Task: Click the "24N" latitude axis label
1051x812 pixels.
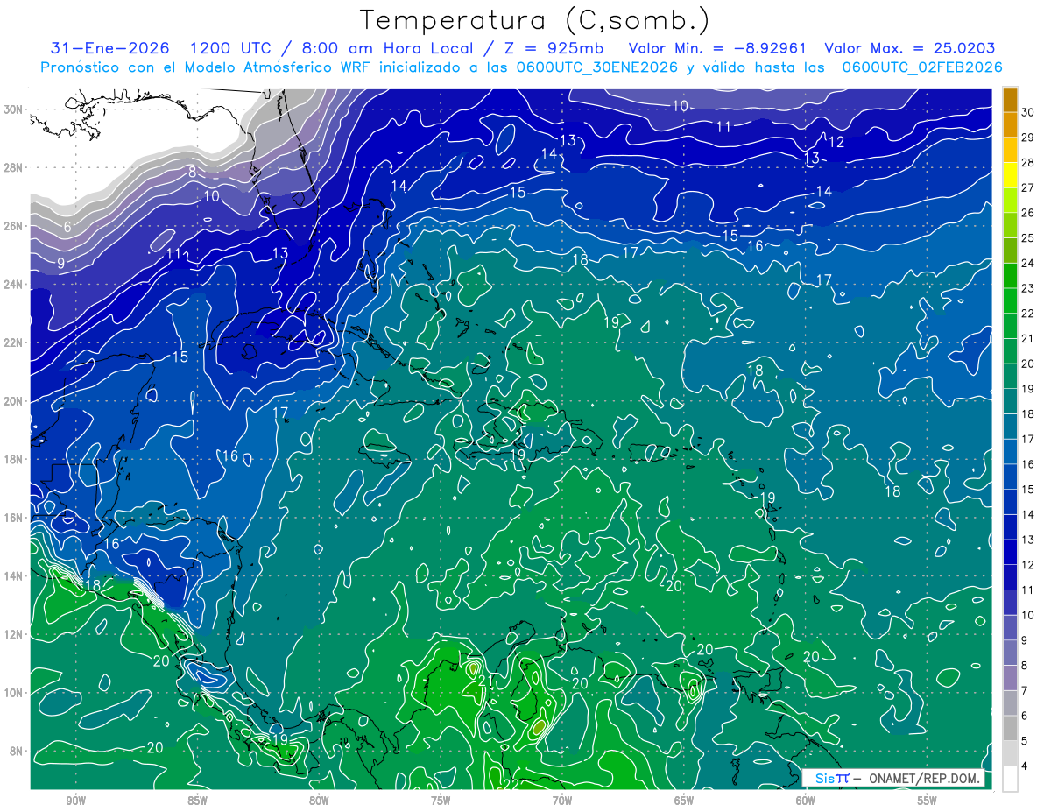Action: point(13,285)
